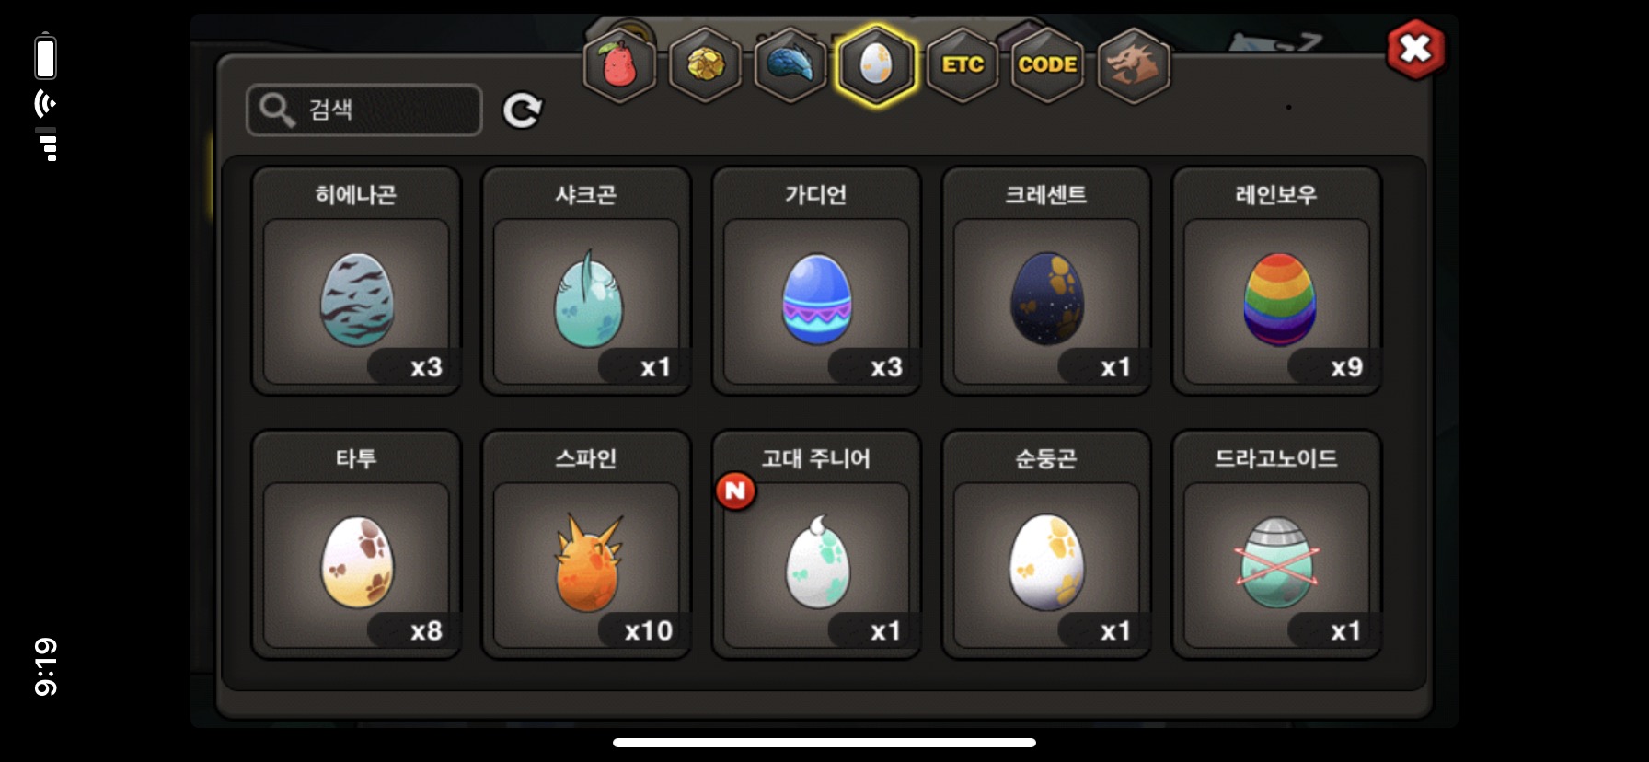Image resolution: width=1649 pixels, height=762 pixels.
Task: Select the 가디언 blue egg
Action: [x=816, y=281]
